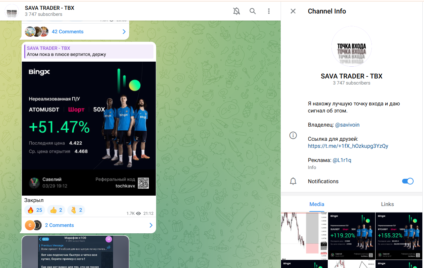Screen dimensions: 424x268
Task: Open the large channel profile photo
Action: click(352, 46)
